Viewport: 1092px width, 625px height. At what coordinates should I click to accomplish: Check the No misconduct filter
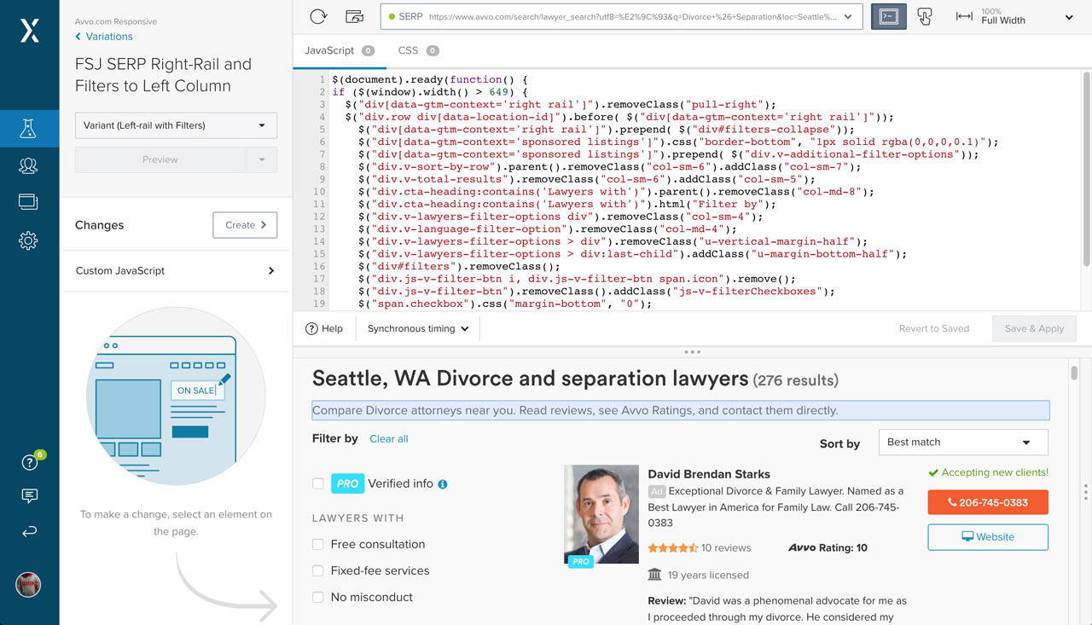pos(318,597)
